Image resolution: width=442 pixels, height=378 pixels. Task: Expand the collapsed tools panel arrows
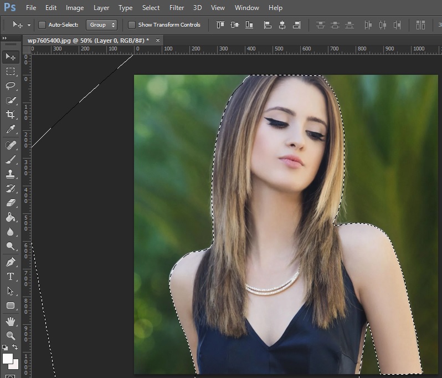click(x=4, y=38)
